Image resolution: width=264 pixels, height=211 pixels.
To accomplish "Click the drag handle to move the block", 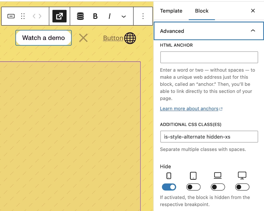I will [23, 16].
